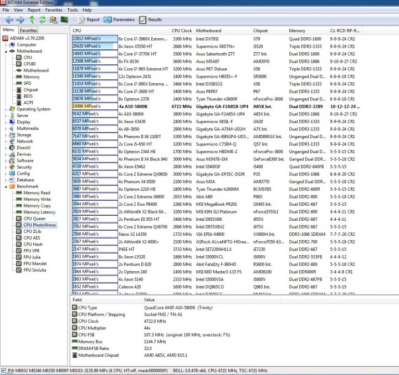Image resolution: width=399 pixels, height=375 pixels.
Task: Open the Help menu
Action: click(87, 10)
